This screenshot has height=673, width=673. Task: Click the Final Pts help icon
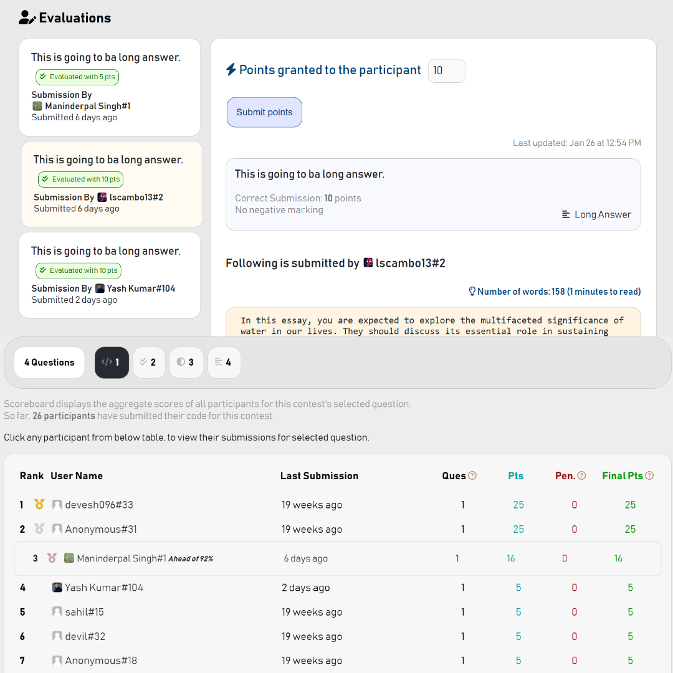[x=649, y=475]
